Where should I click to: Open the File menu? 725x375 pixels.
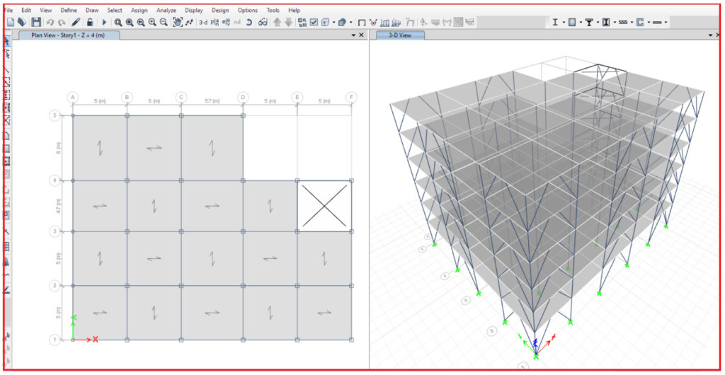point(8,10)
